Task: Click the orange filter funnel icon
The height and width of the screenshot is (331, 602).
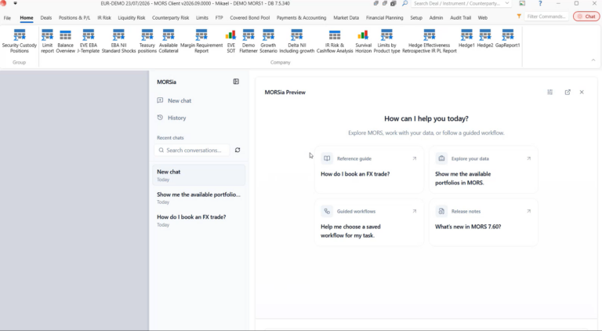Action: pyautogui.click(x=519, y=16)
